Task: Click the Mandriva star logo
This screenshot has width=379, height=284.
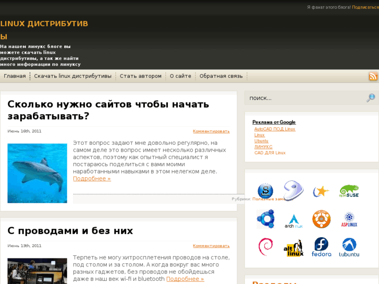Action: pos(321,191)
